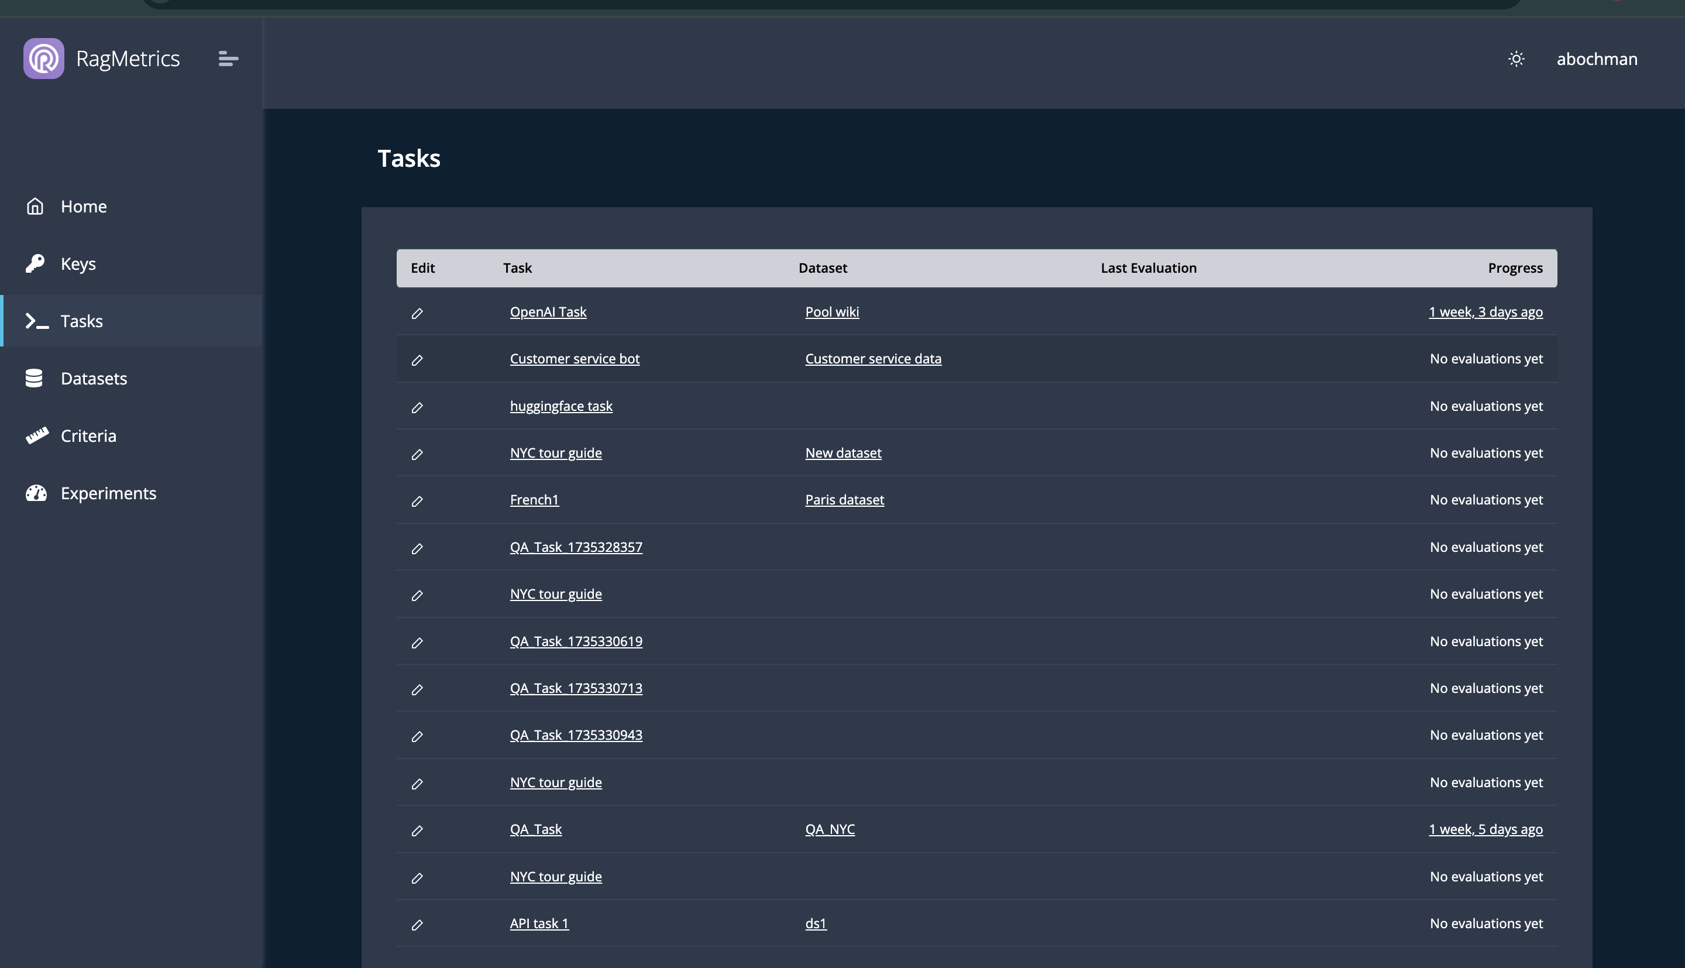
Task: Open the Customer service bot link
Action: [x=575, y=359]
